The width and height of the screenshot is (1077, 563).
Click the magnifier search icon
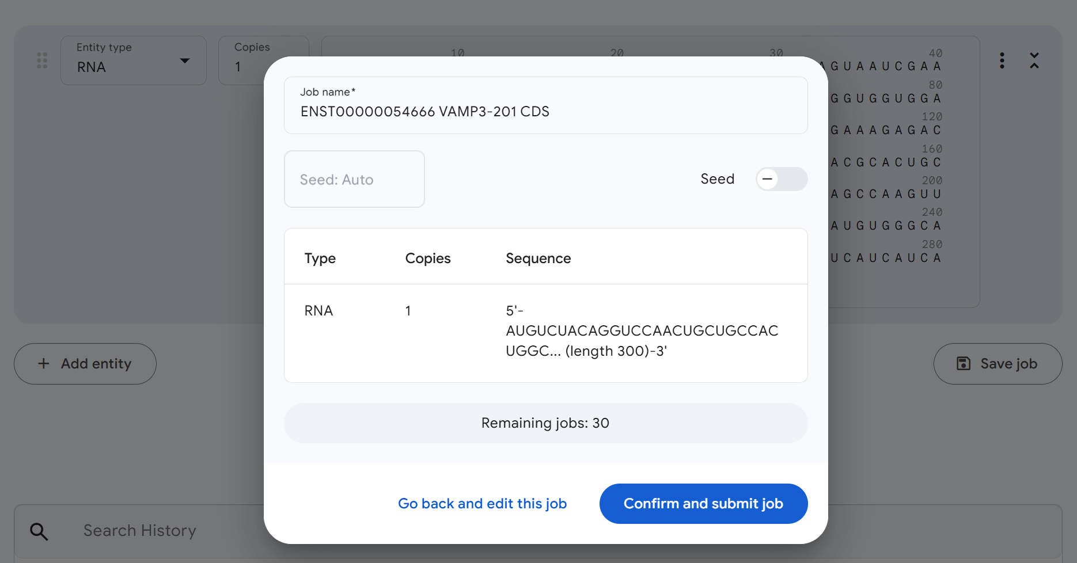click(x=39, y=531)
